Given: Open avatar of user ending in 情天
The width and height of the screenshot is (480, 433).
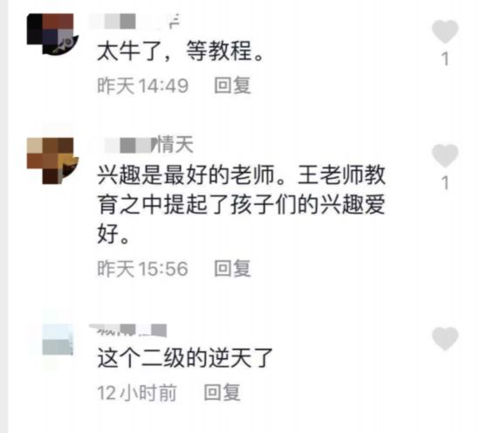Looking at the screenshot, I should pos(52,161).
